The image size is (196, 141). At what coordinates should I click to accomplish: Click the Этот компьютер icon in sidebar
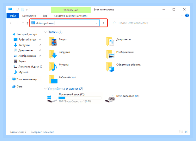pos(14,79)
